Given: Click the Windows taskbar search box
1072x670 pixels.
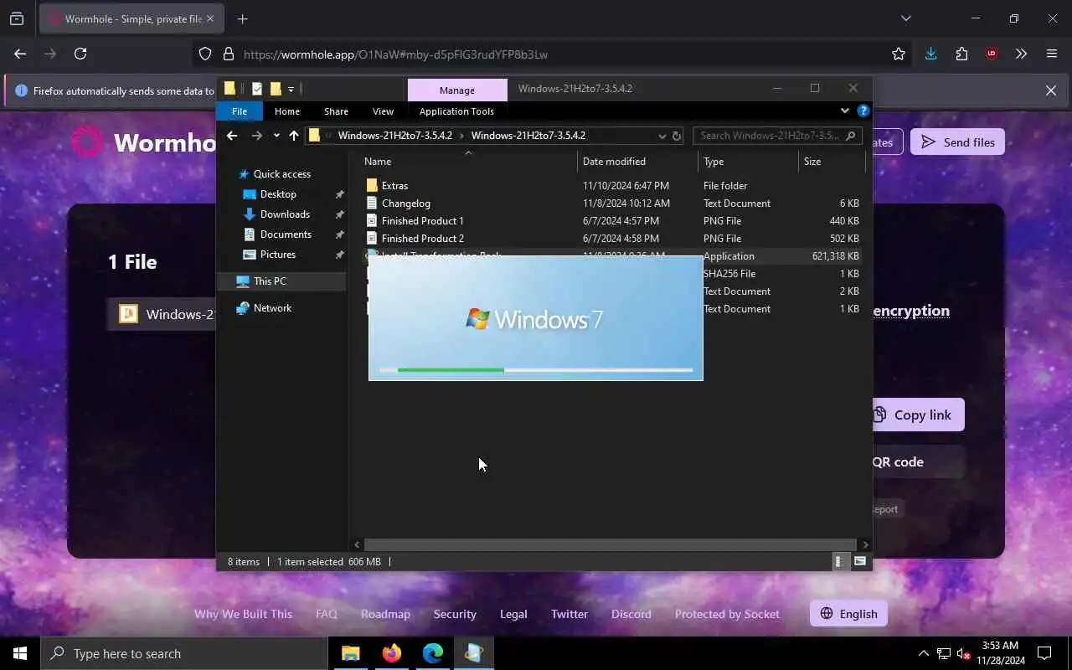Looking at the screenshot, I should [x=183, y=653].
